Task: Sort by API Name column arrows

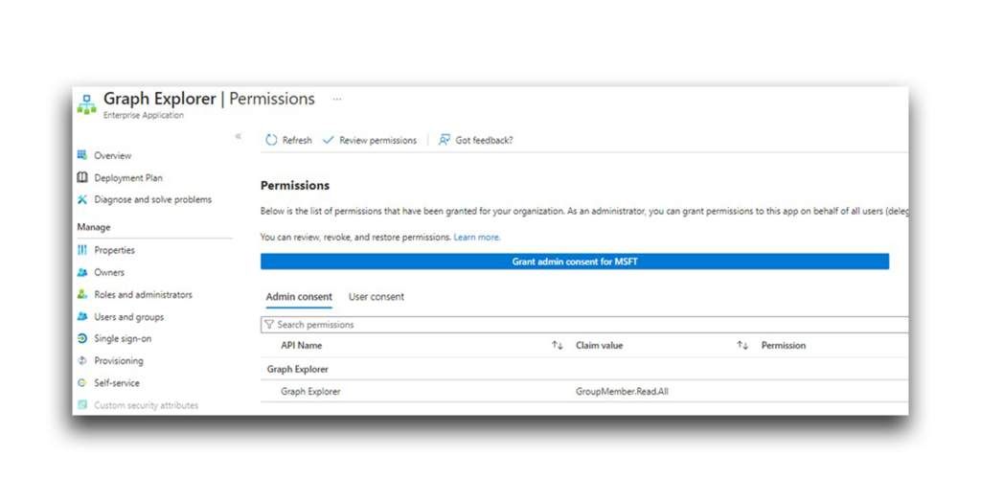Action: click(558, 346)
